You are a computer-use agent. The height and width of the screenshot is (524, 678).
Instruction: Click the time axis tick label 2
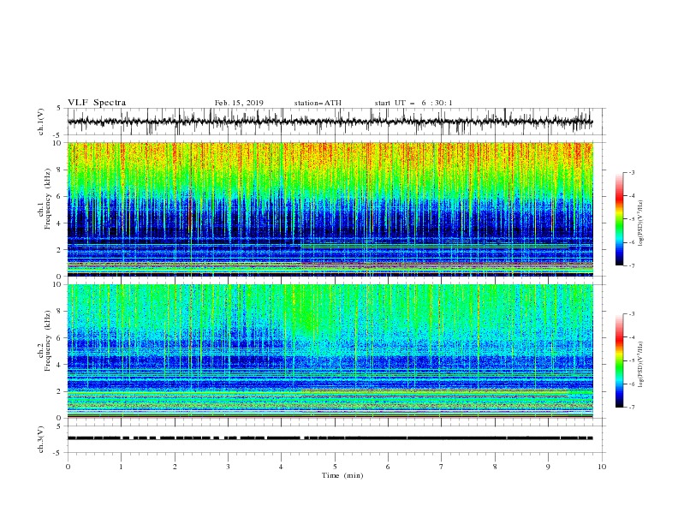(x=175, y=467)
